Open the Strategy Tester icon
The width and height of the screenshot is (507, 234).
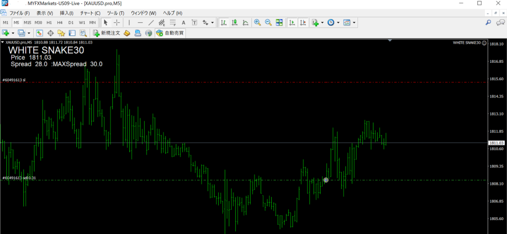tap(83, 33)
